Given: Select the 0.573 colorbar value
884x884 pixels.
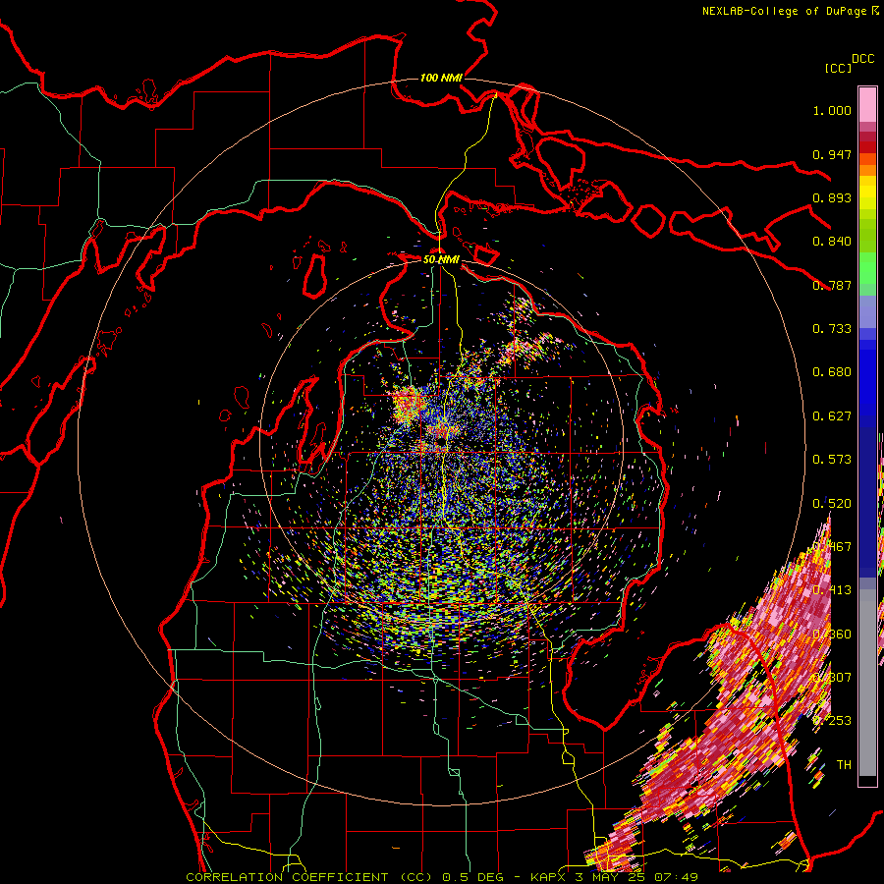Looking at the screenshot, I should (x=832, y=460).
